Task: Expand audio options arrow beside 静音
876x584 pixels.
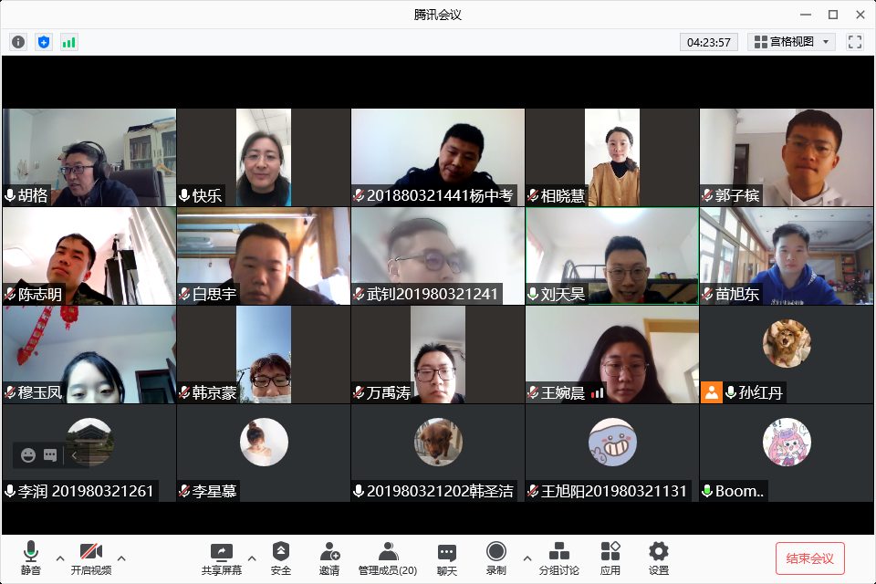Action: click(60, 558)
